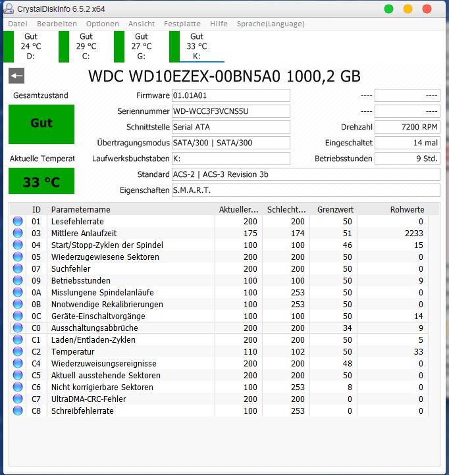
Task: Select status orb for Nnotwendige Rekalibrierungen
Action: coord(18,304)
